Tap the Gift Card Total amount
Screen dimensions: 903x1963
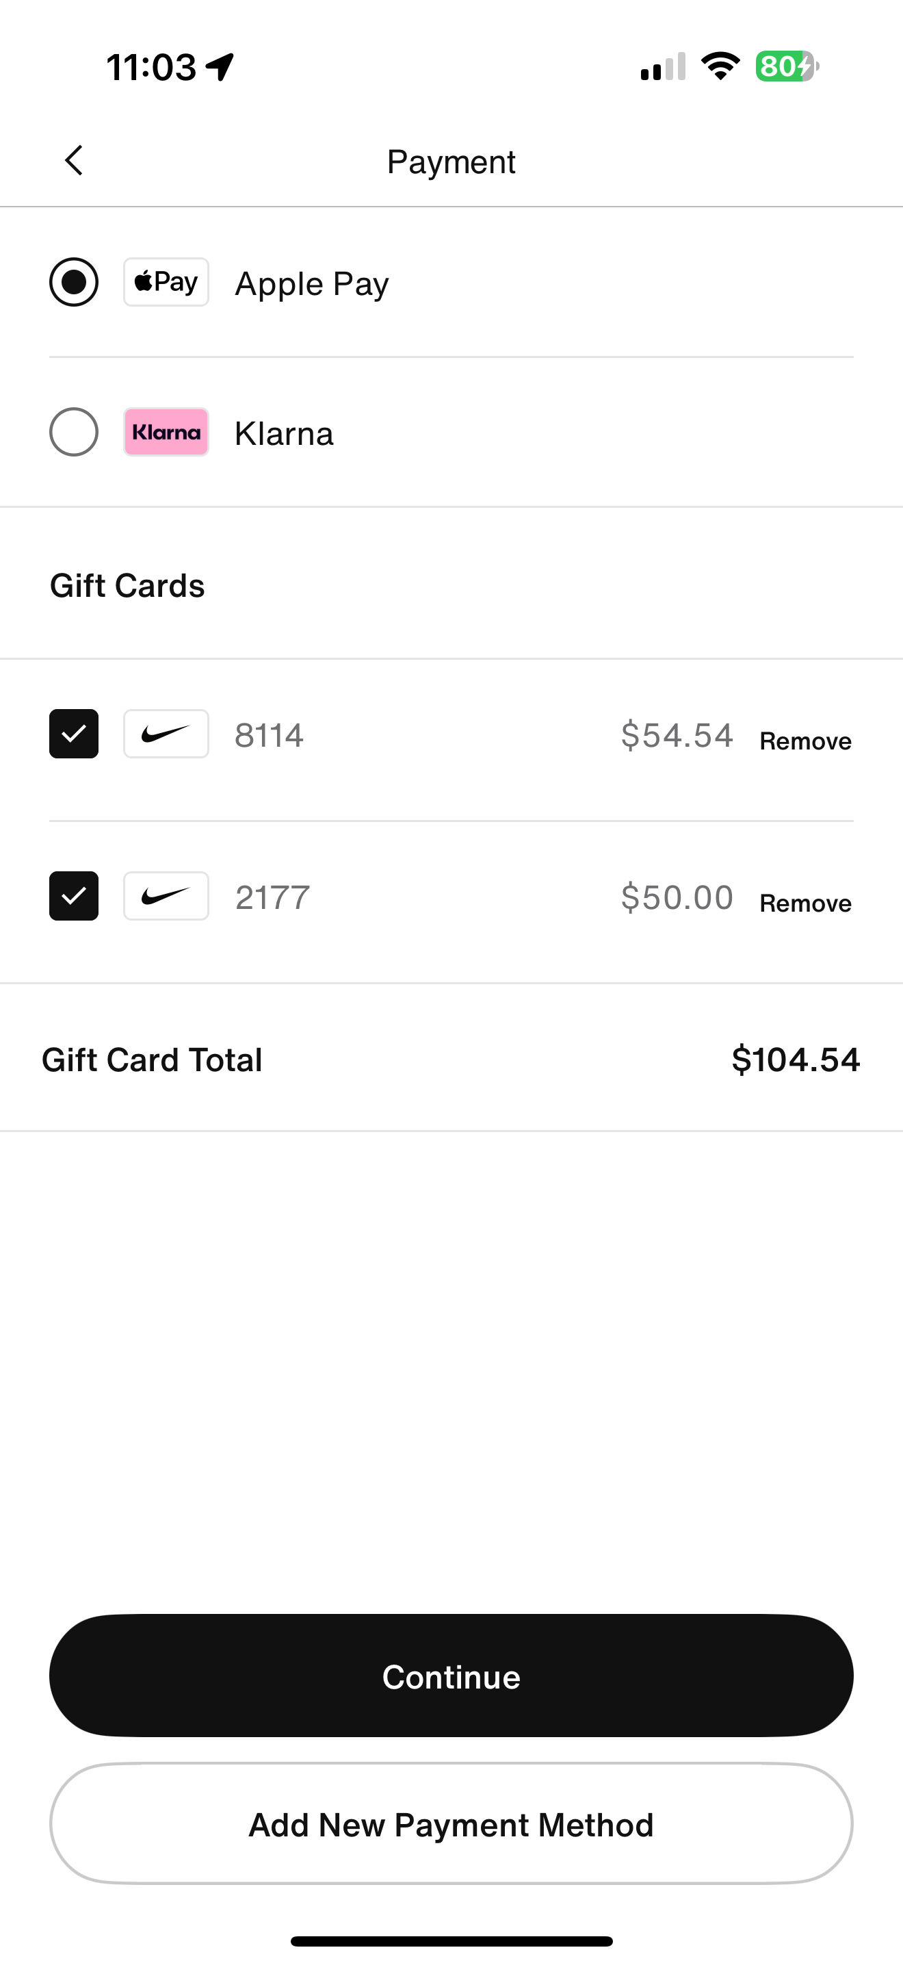(x=795, y=1060)
